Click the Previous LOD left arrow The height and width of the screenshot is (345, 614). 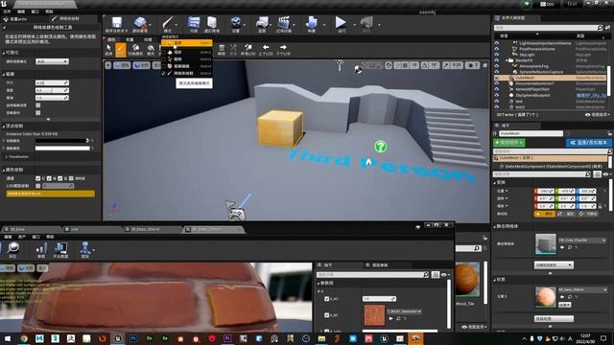(x=266, y=50)
